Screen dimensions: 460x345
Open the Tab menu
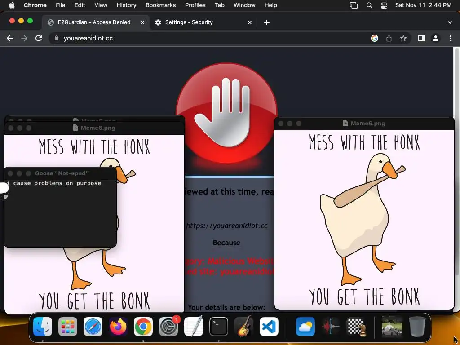219,5
